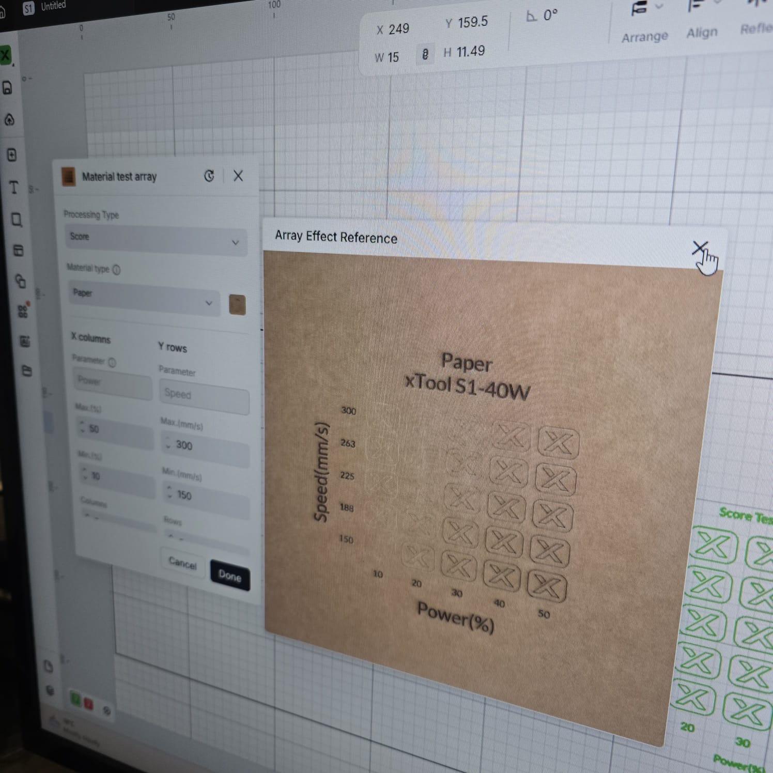
Task: Click the X columns Power parameter field
Action: [x=113, y=383]
